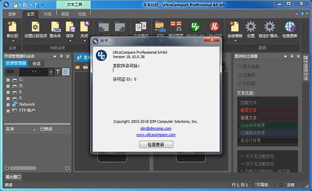The image size is (312, 191).
Task: Select the Matching Only (仅匹配) radio button
Action: [240, 83]
